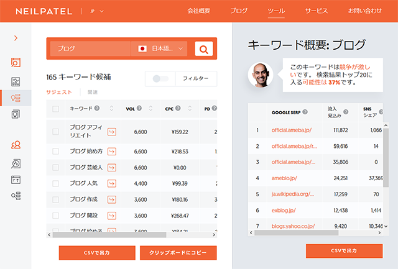This screenshot has width=398, height=269.
Task: Check the select-all checkbox in table header
Action: (55, 109)
